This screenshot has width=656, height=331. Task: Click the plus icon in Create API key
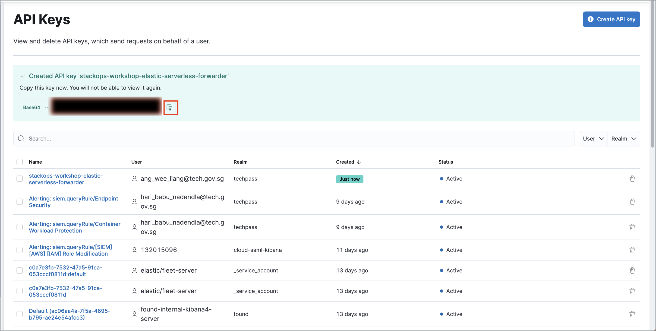pyautogui.click(x=590, y=19)
